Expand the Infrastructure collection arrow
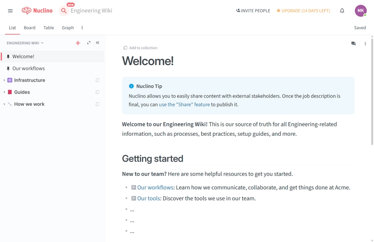The image size is (374, 242). point(4,80)
